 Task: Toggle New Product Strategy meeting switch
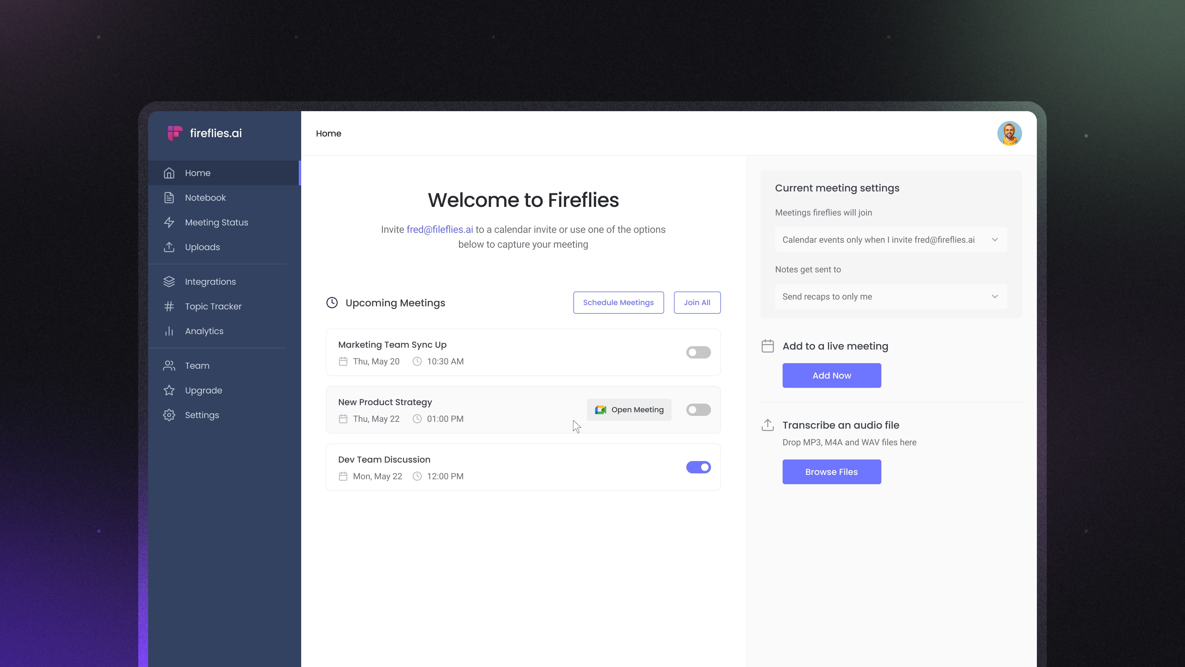click(698, 409)
